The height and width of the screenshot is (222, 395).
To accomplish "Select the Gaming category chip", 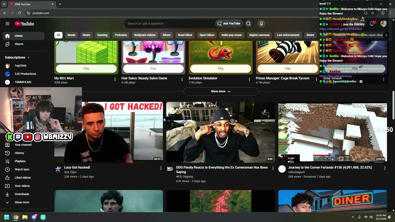I will pyautogui.click(x=102, y=35).
